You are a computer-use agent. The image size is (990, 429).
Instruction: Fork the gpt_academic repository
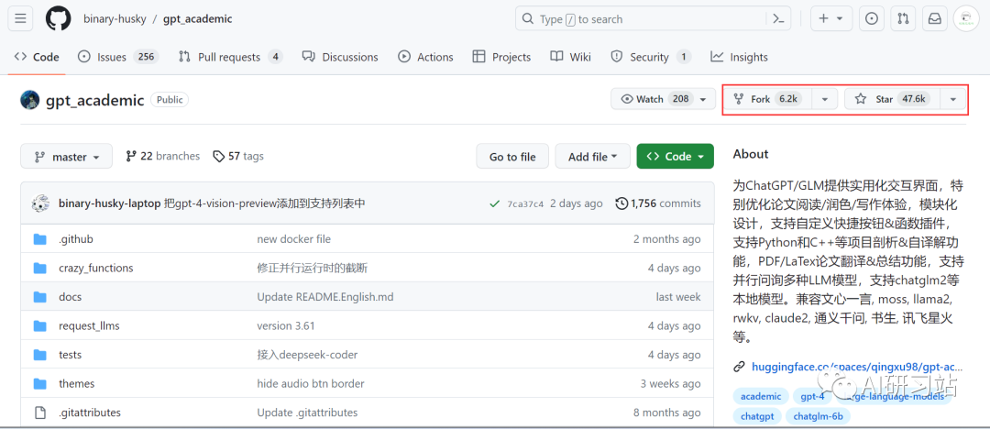point(767,99)
